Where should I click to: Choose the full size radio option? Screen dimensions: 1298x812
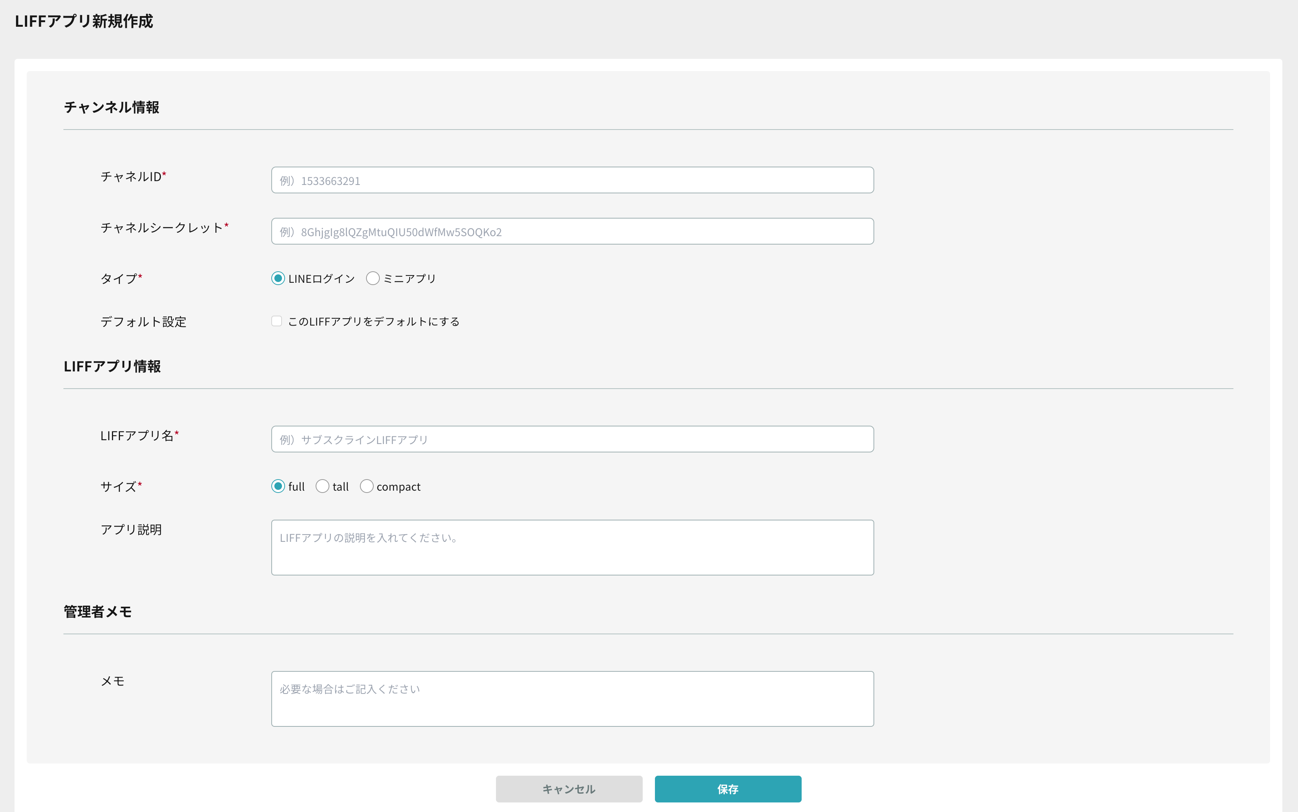coord(278,486)
